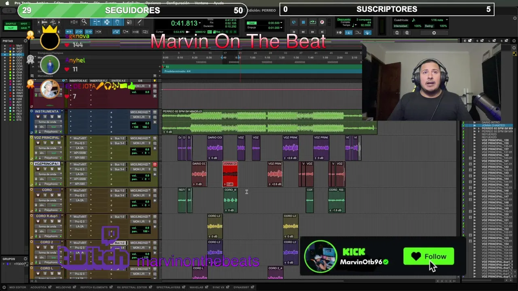Click Polyphonic elastic audio on VOZ PRINCIPAL

coord(52,158)
